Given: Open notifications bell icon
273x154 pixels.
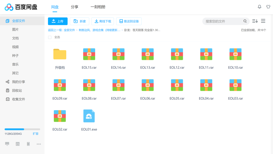Looking at the screenshot, I should coord(259,7).
